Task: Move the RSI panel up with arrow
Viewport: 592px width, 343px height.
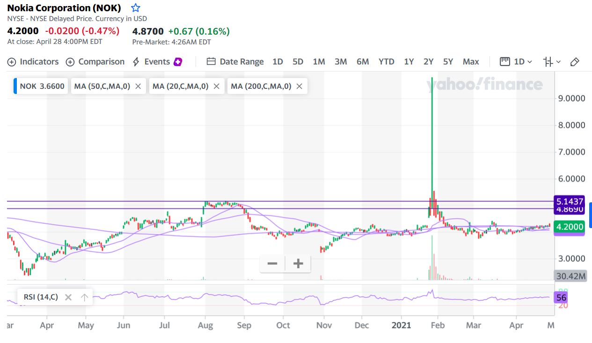Action: (x=84, y=297)
